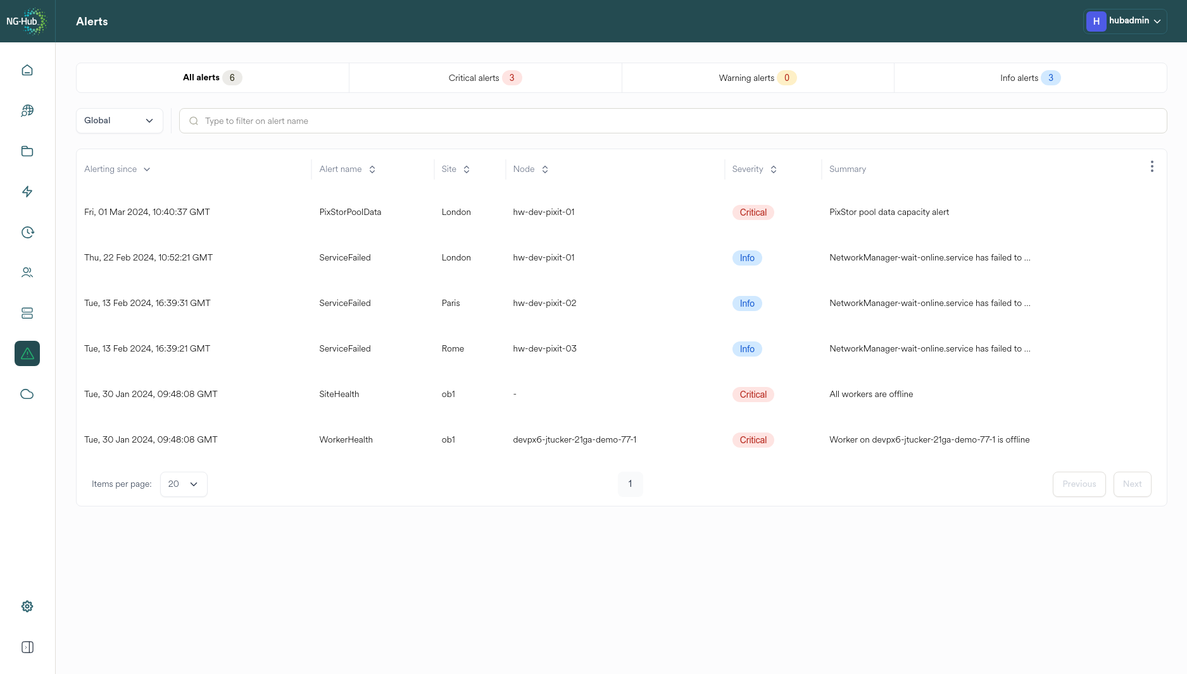Collapse the sidebar using the bottom panel icon
This screenshot has width=1187, height=674.
pos(27,647)
